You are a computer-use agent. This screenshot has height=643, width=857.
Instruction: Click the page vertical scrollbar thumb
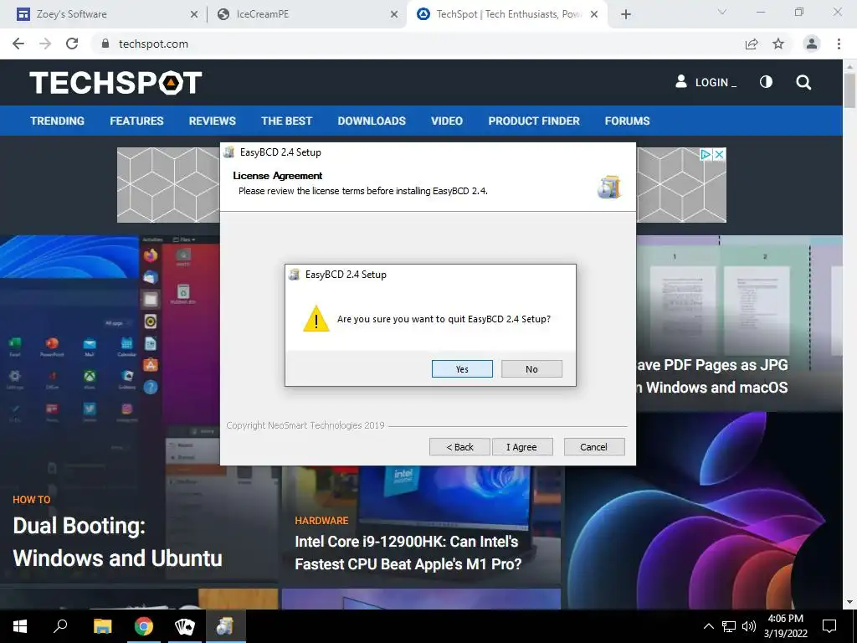point(849,90)
